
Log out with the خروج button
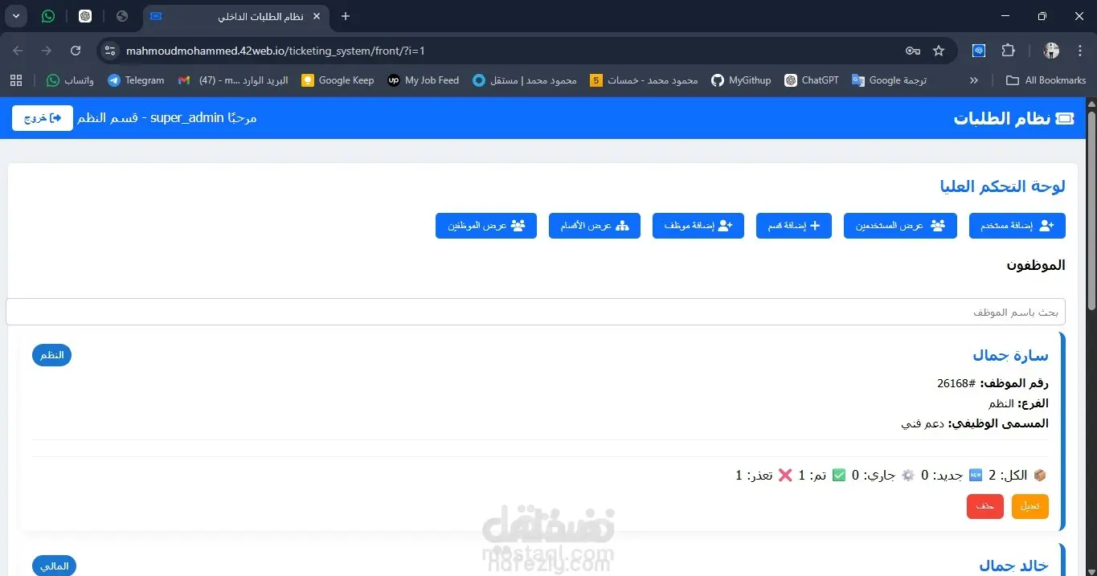(x=43, y=118)
